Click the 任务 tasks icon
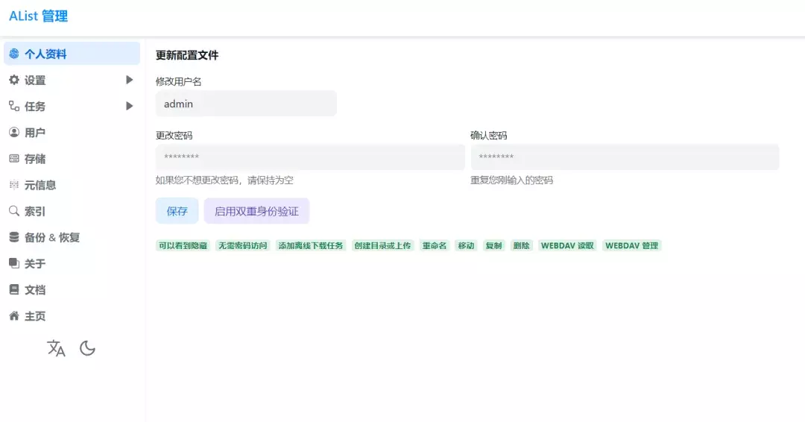 point(14,106)
